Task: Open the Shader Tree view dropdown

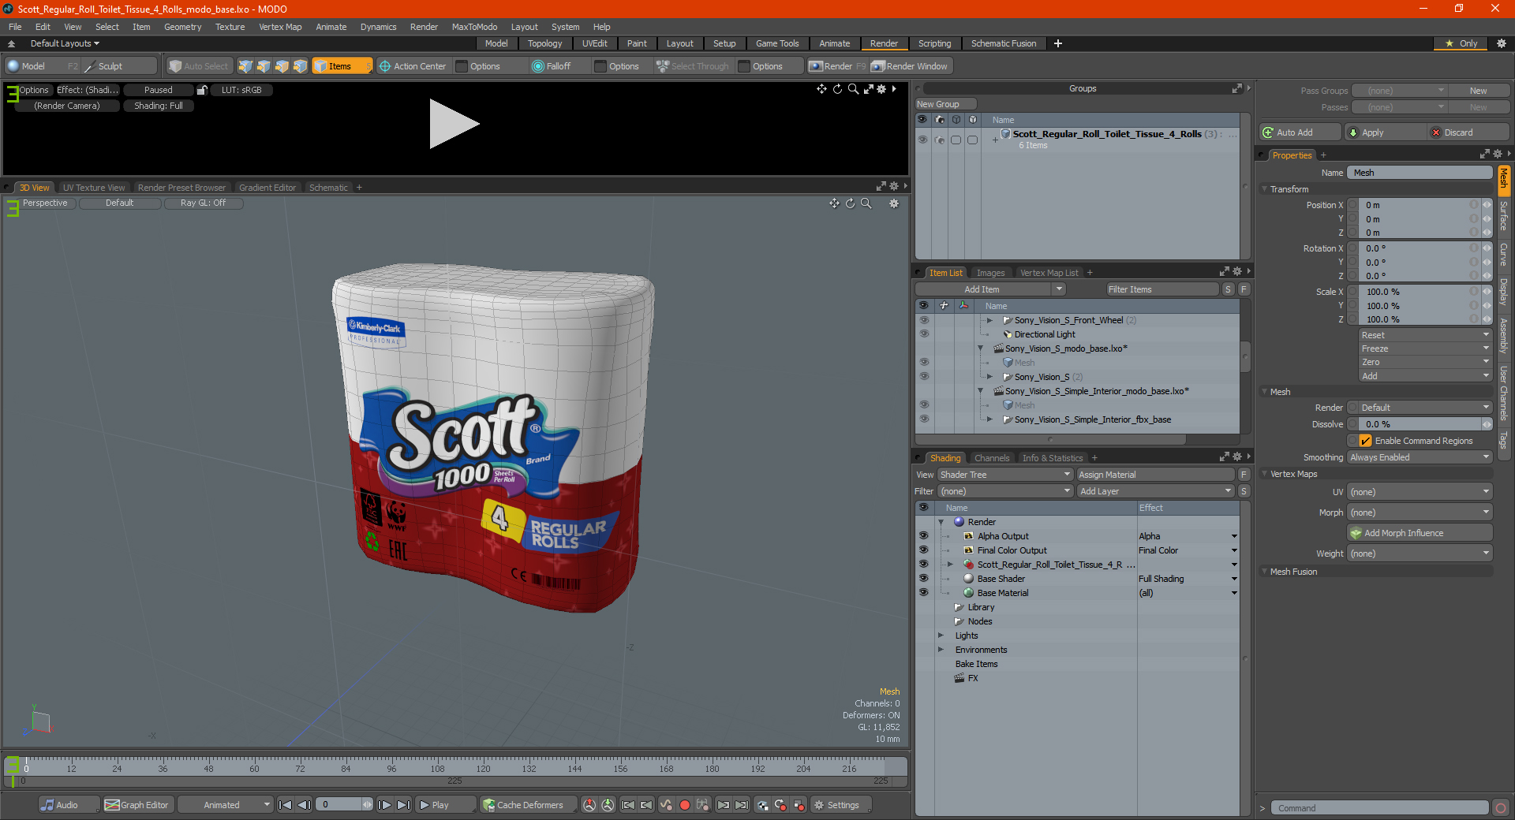Action: (x=1005, y=475)
